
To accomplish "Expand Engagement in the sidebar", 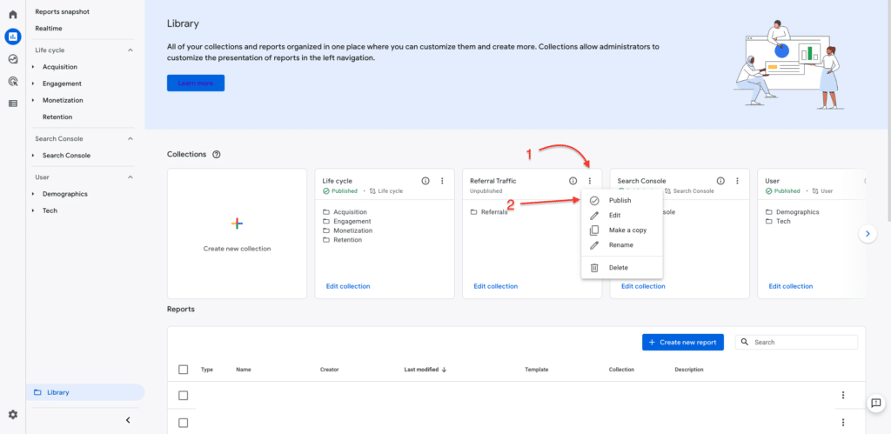I will (x=34, y=83).
